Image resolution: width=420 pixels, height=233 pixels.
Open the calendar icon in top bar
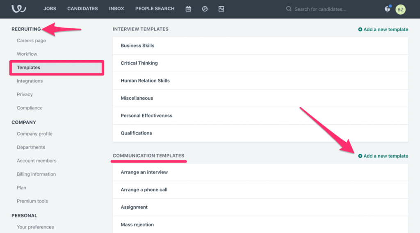point(188,9)
